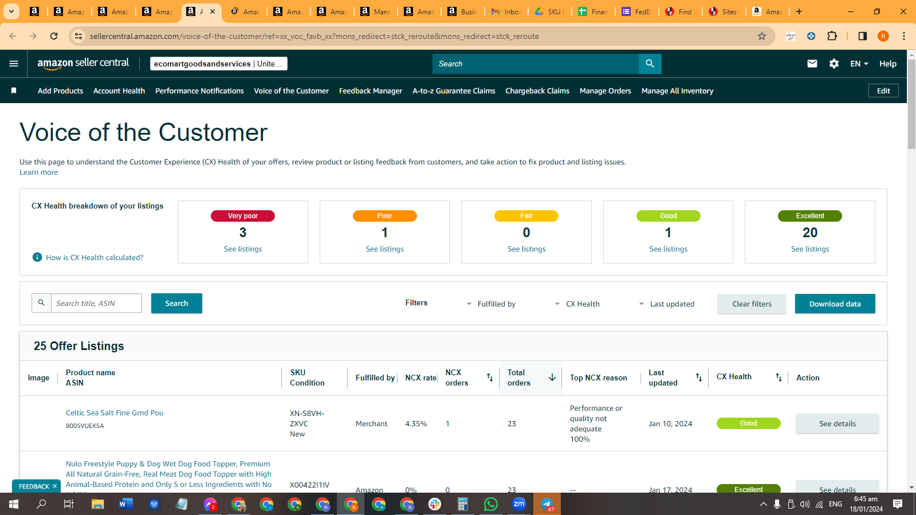The width and height of the screenshot is (916, 515).
Task: Close the FEEDBACK tab with the X
Action: coord(55,486)
